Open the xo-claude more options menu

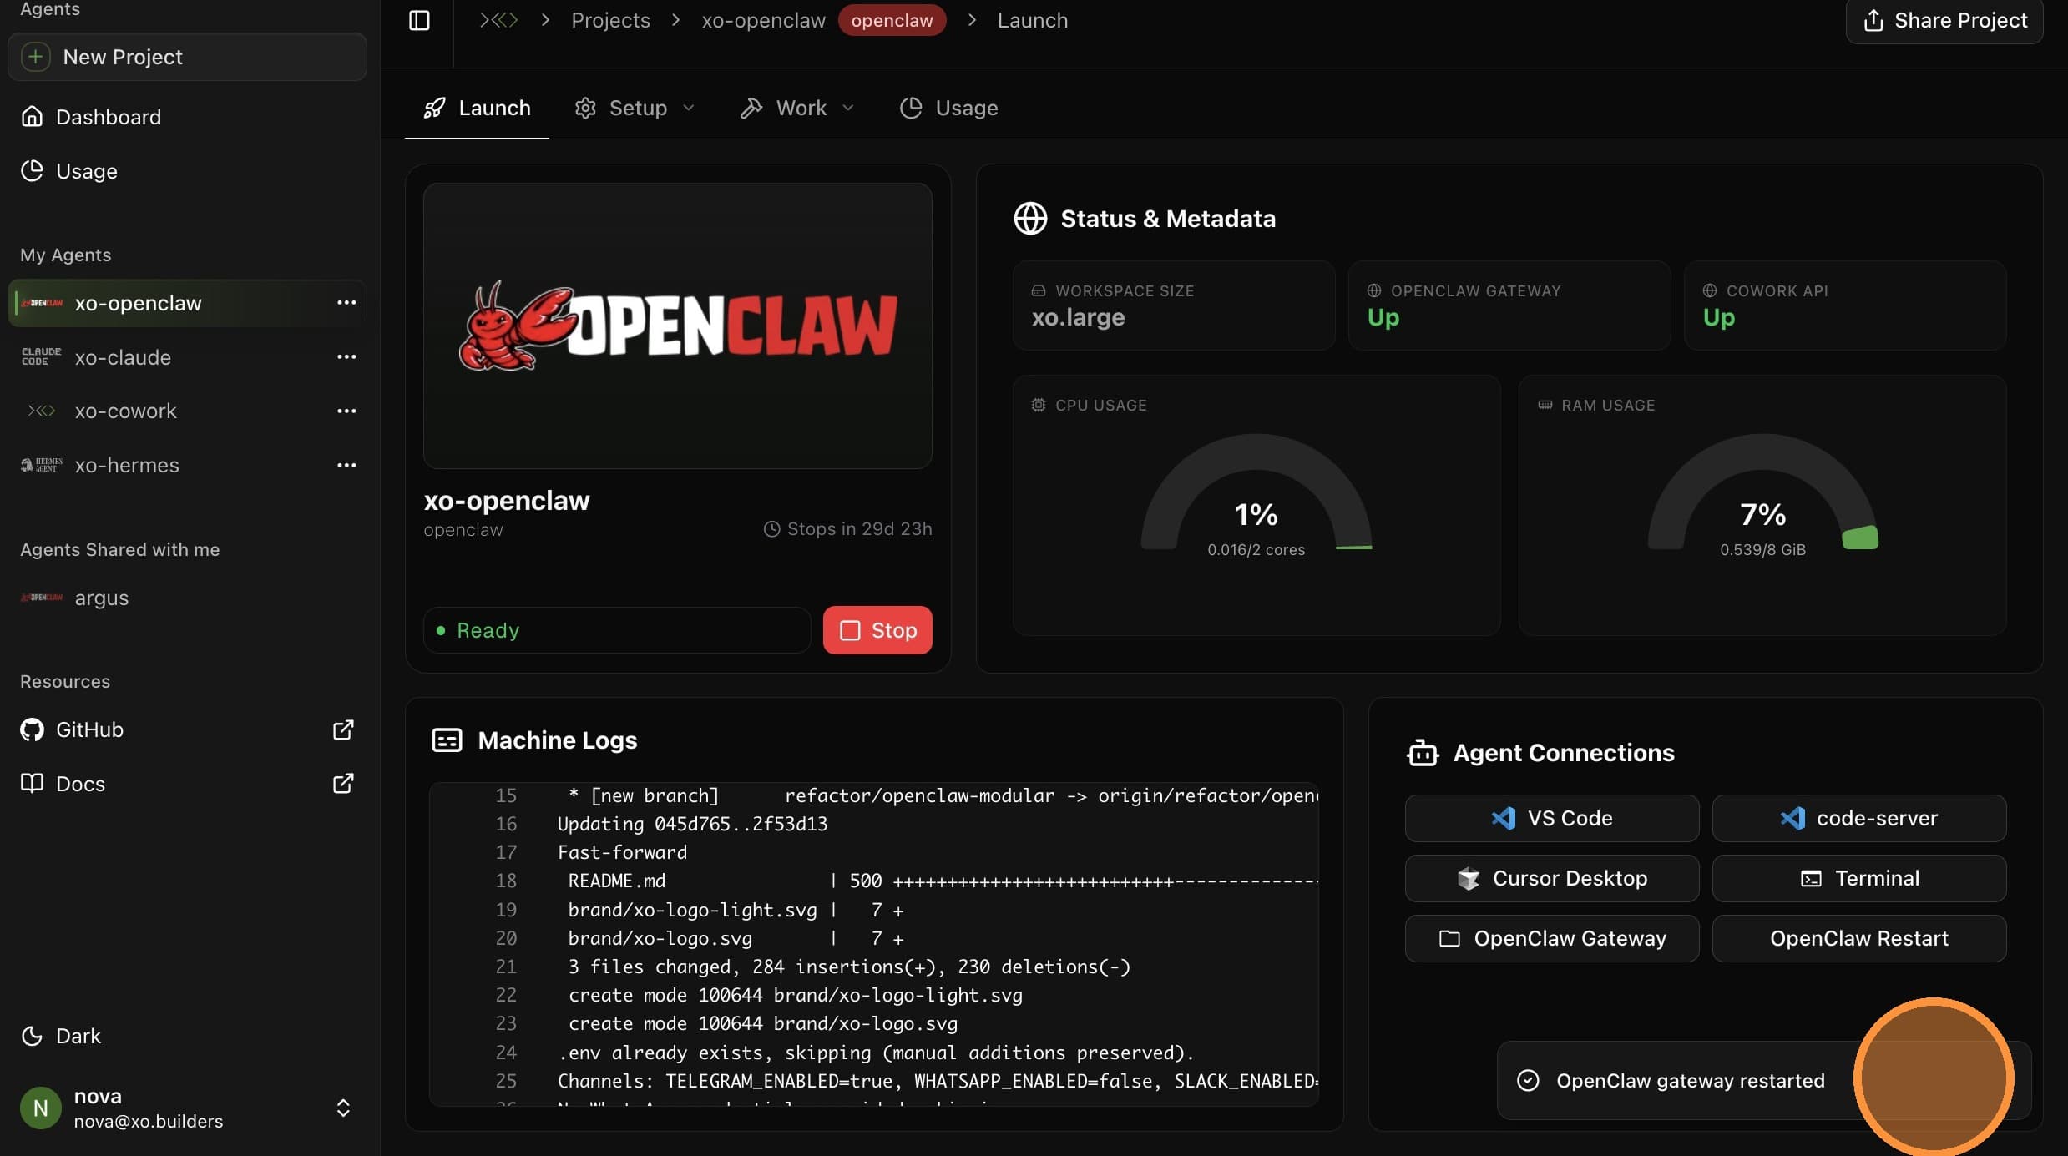(x=346, y=356)
